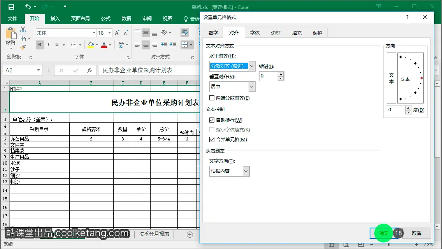Click the Increase indent icon
The image size is (442, 249).
(173, 45)
